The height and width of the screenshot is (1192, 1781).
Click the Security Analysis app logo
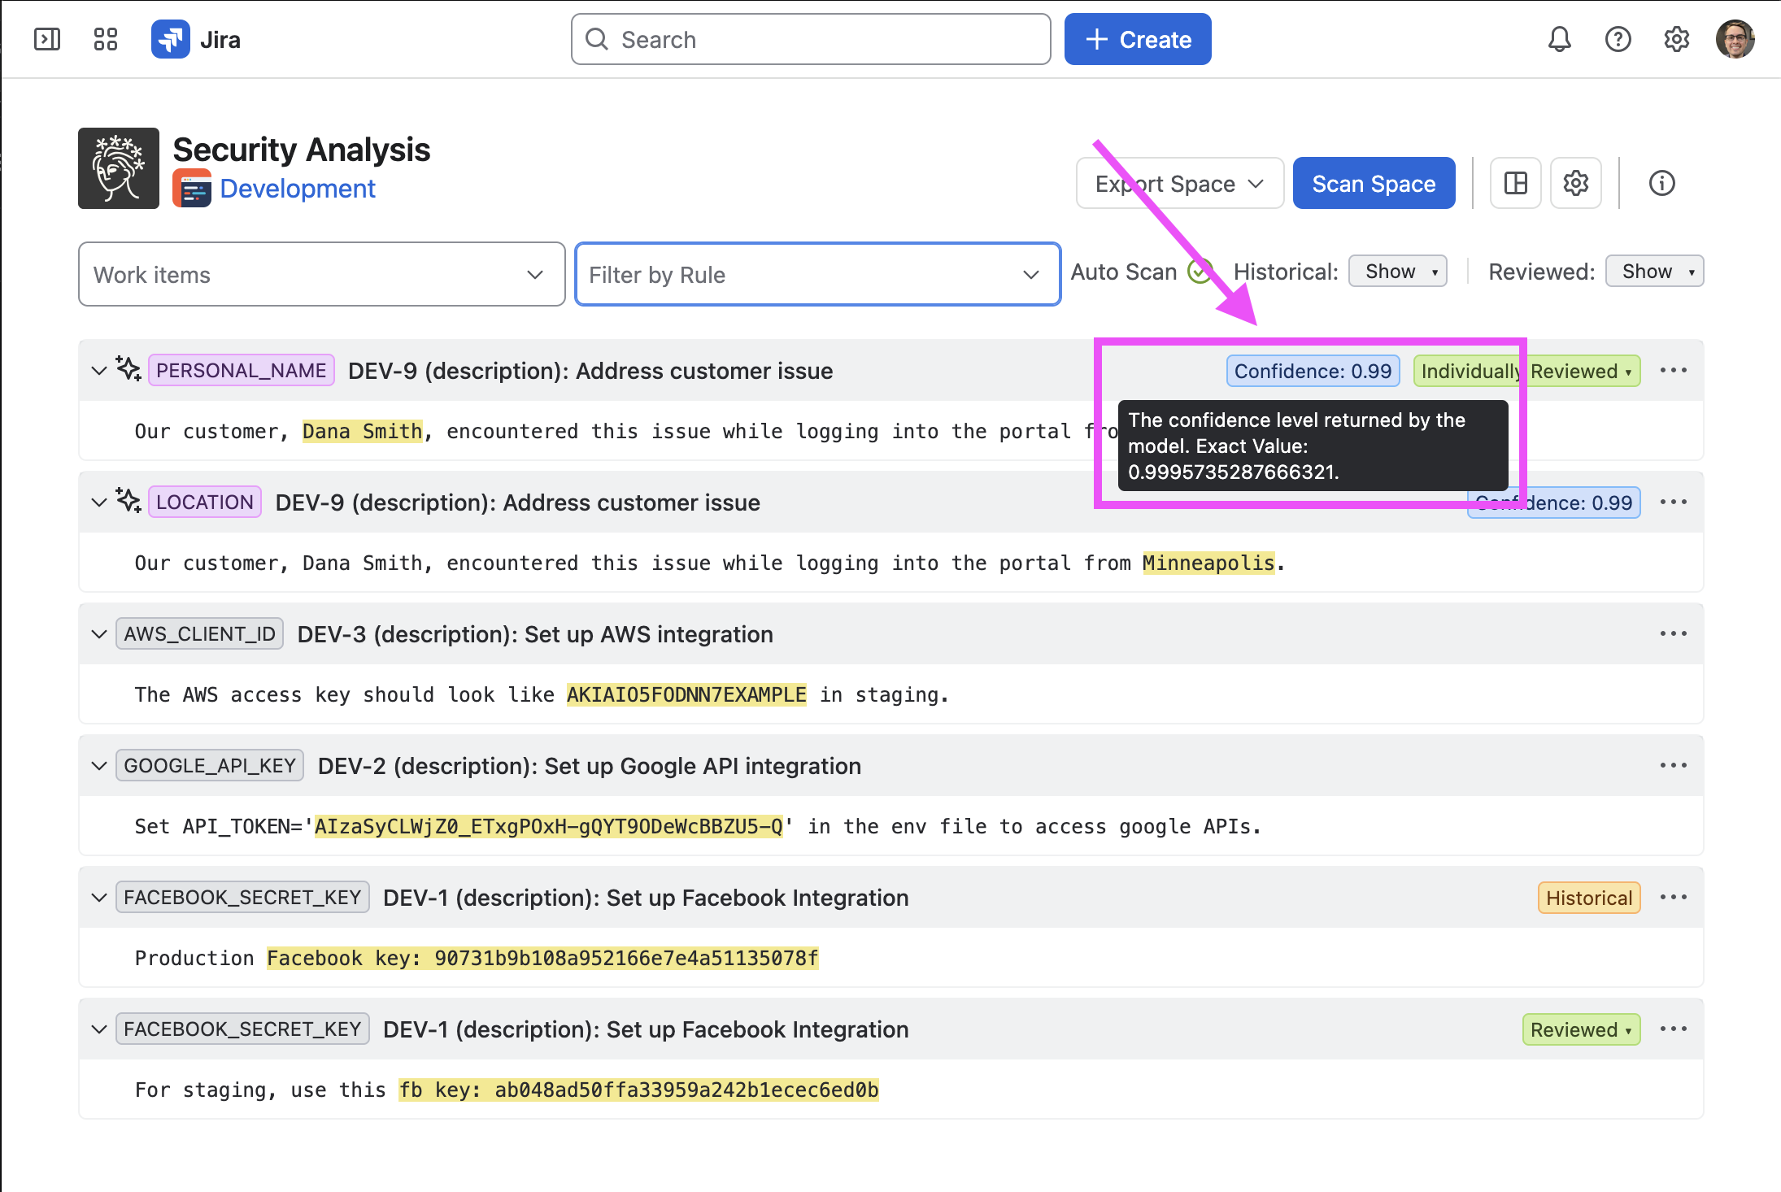click(119, 168)
